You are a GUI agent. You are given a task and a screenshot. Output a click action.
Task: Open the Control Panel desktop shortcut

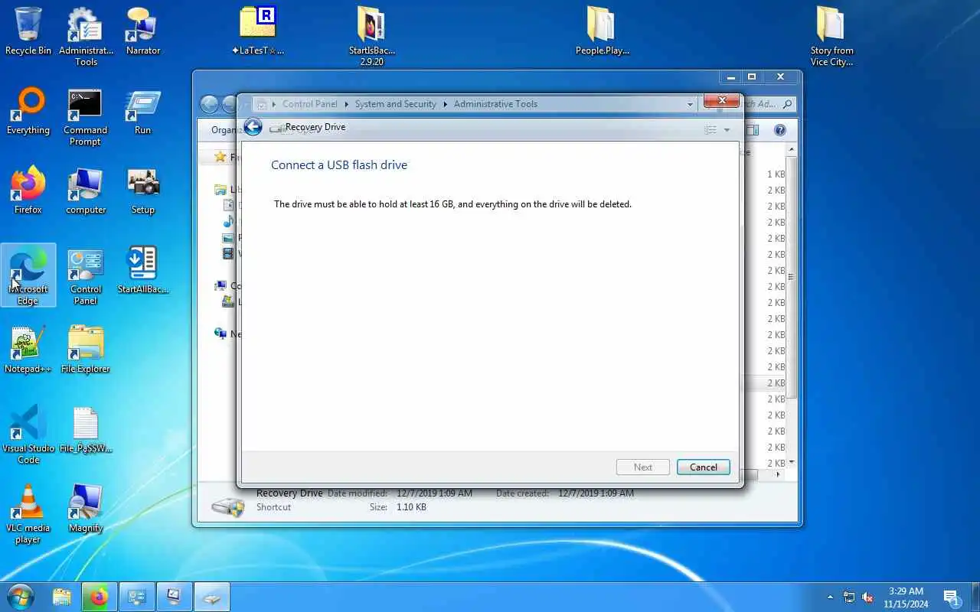[86, 275]
